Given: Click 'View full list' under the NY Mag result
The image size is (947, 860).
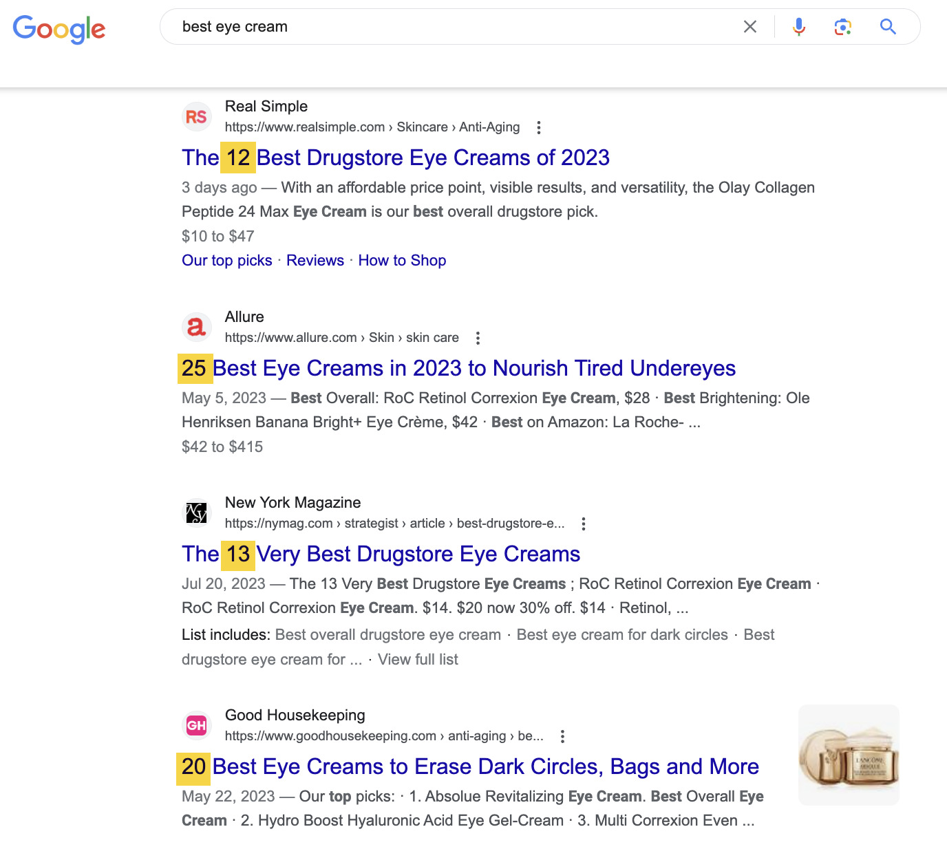Looking at the screenshot, I should [x=418, y=658].
